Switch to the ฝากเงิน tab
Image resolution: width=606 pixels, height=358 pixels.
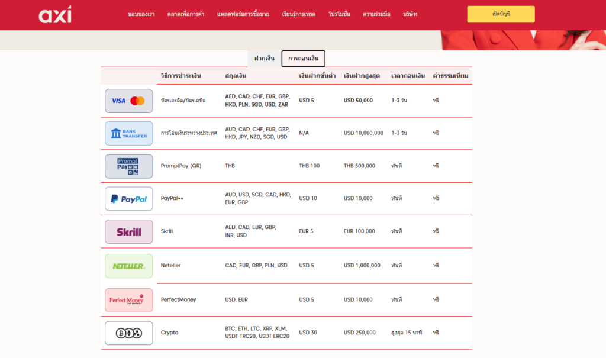point(265,59)
